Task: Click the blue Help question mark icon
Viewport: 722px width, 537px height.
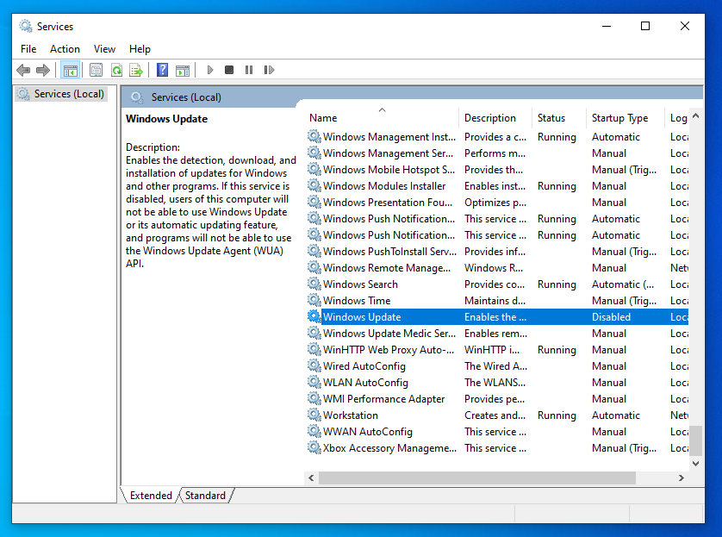Action: 162,70
